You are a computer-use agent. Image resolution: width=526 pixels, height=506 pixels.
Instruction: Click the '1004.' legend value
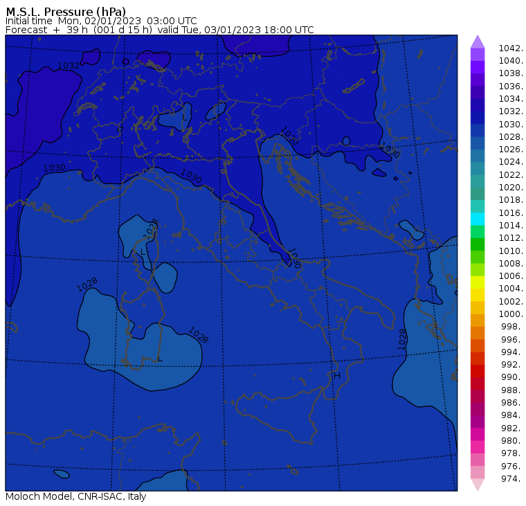point(511,289)
